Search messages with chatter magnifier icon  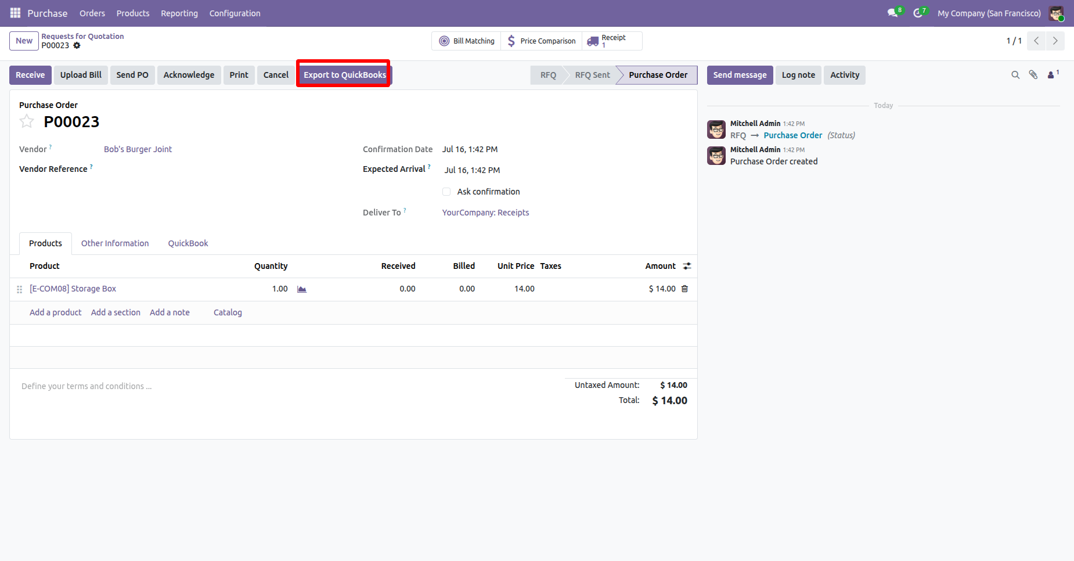tap(1015, 75)
